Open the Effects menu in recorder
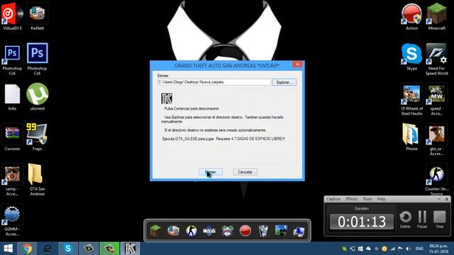The height and width of the screenshot is (255, 454). pos(352,199)
